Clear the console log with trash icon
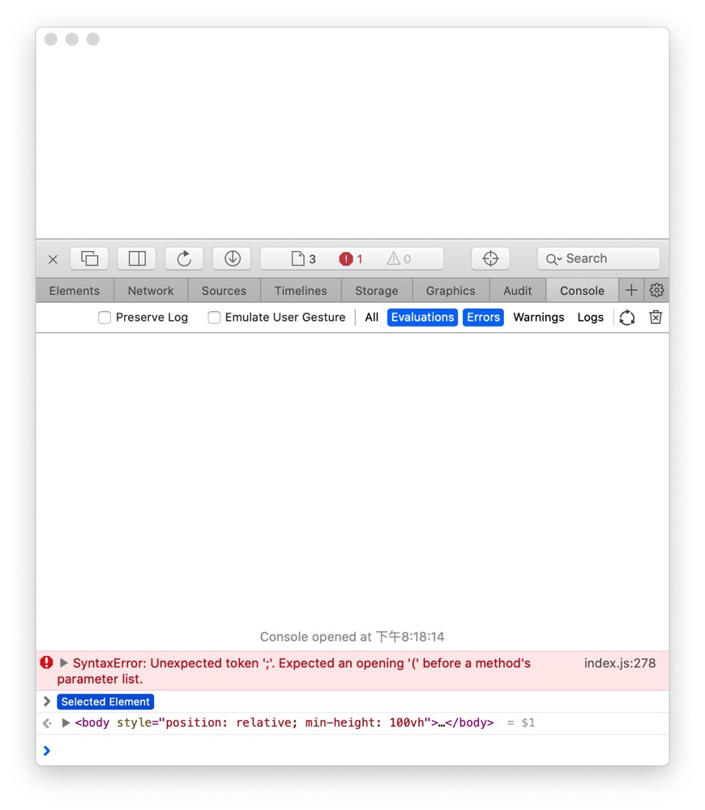This screenshot has height=810, width=705. pyautogui.click(x=656, y=318)
